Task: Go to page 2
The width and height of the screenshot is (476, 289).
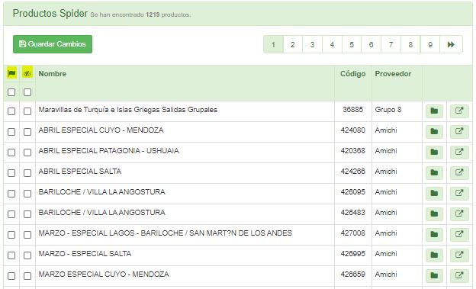Action: (293, 45)
